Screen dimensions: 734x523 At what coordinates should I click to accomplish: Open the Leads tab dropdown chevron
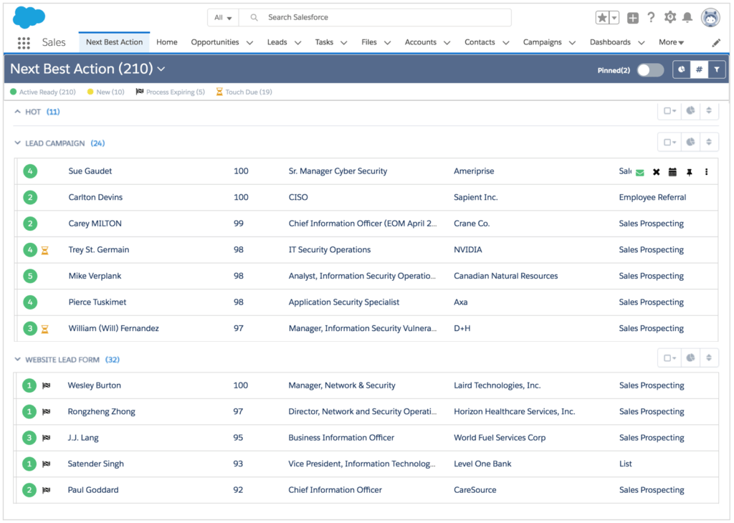pos(297,42)
